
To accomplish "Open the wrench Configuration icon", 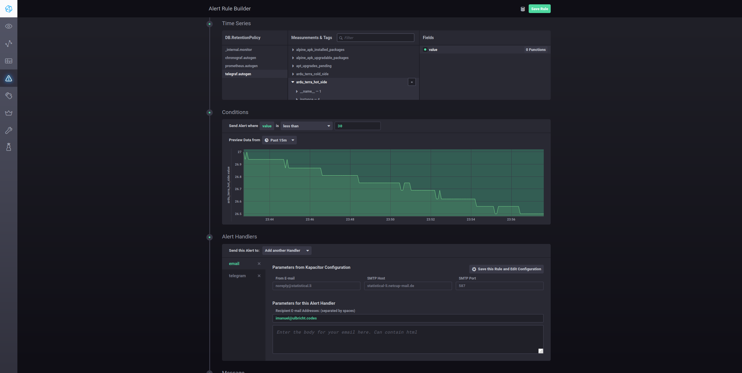I will pyautogui.click(x=9, y=131).
